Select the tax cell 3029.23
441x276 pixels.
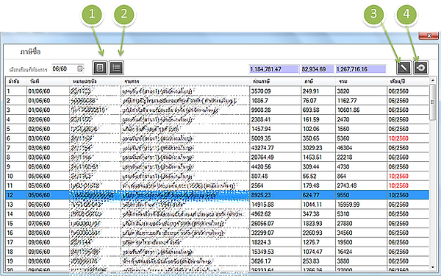point(318,148)
